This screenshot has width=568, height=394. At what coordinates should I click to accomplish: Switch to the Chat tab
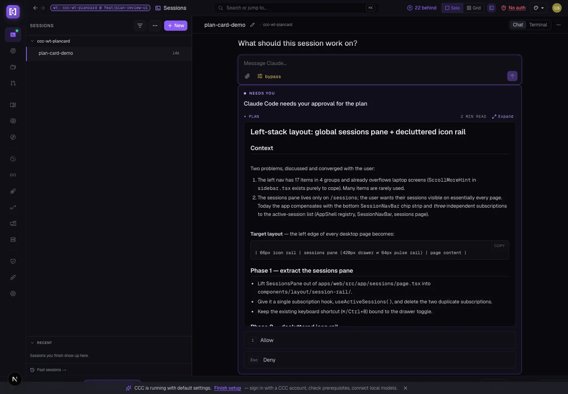click(x=518, y=25)
